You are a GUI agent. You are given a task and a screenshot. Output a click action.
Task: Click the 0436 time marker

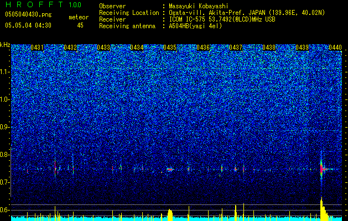coord(203,48)
